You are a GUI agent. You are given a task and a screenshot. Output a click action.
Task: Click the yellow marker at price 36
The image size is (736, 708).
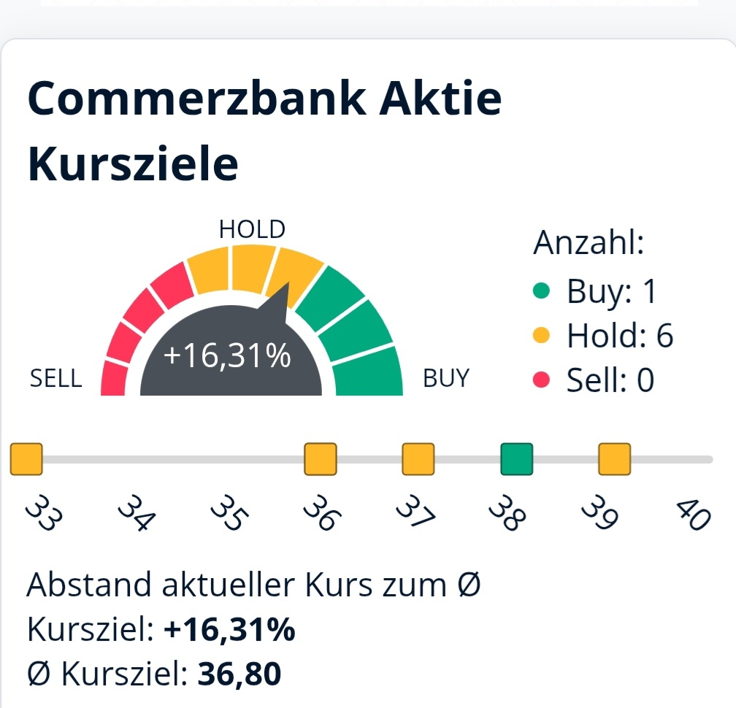321,459
